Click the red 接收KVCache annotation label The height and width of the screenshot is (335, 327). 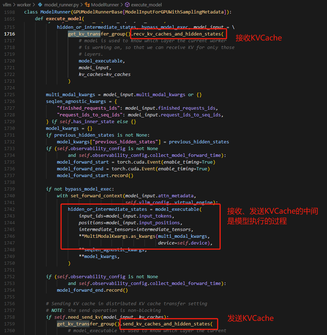[x=258, y=38]
